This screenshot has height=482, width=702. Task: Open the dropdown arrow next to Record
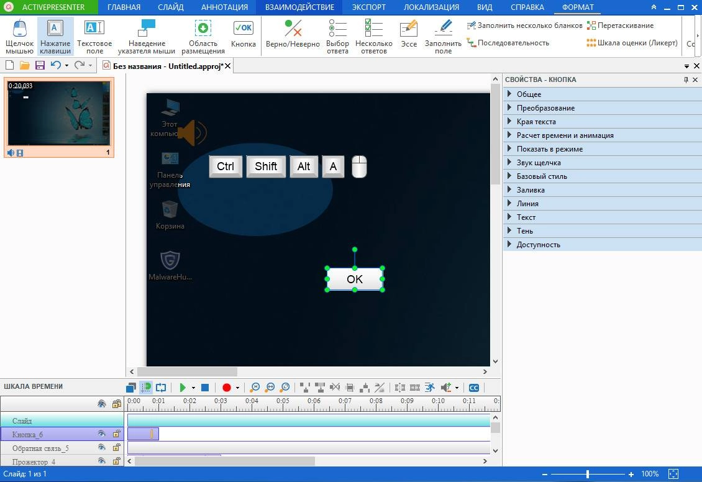pyautogui.click(x=237, y=388)
